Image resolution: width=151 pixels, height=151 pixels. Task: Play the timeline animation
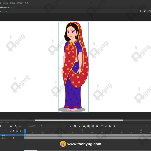[x=110, y=126]
